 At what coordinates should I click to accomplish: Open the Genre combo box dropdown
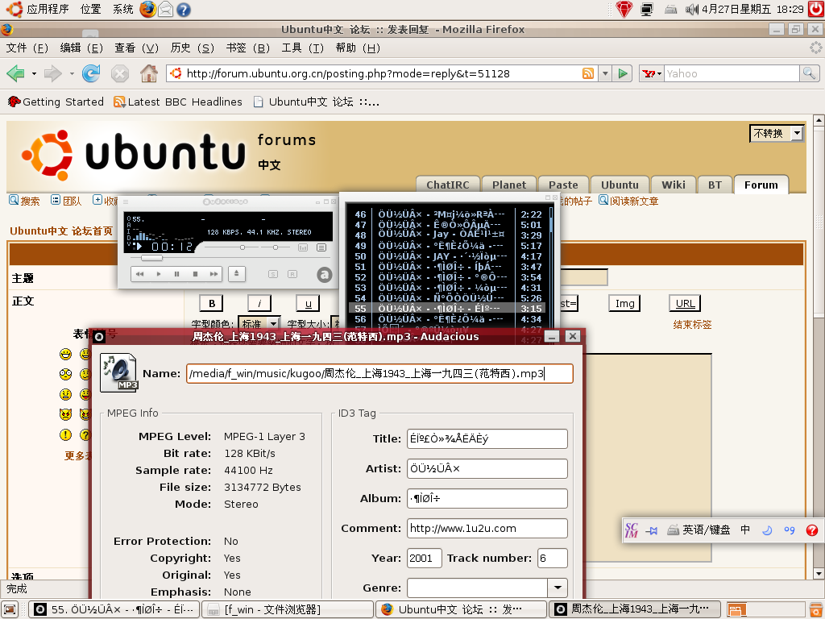[x=558, y=588]
